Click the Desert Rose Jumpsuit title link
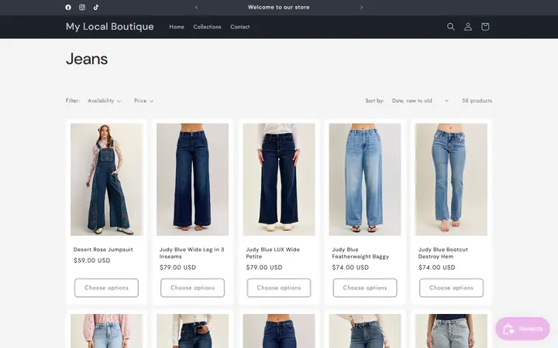This screenshot has width=558, height=348. [x=103, y=250]
